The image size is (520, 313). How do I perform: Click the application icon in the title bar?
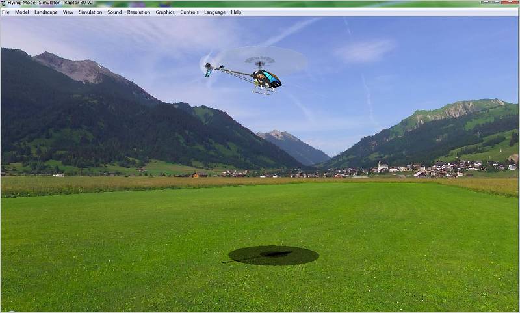point(3,3)
